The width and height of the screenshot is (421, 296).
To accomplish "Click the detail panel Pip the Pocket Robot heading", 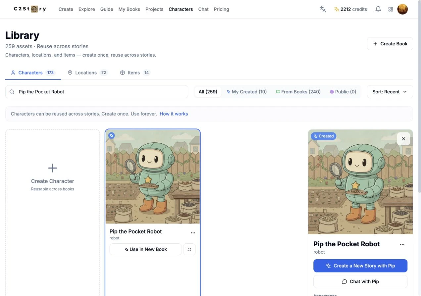I will click(x=347, y=244).
